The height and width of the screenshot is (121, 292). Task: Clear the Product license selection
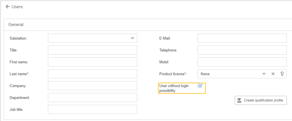[x=273, y=74]
